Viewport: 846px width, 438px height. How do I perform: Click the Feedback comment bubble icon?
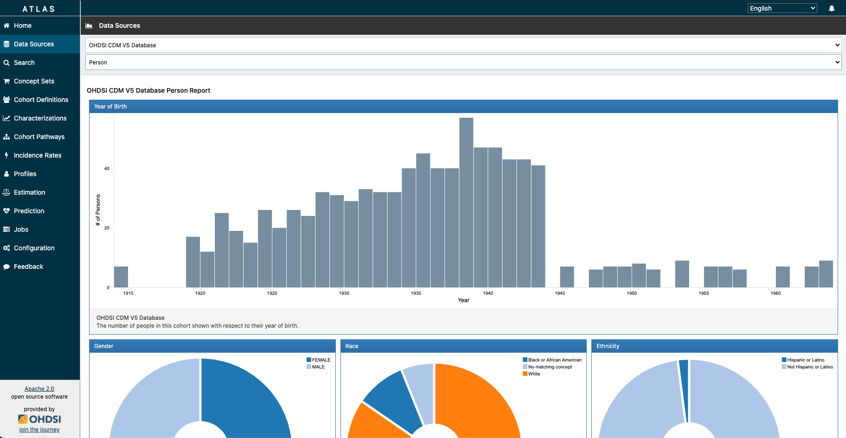point(6,267)
